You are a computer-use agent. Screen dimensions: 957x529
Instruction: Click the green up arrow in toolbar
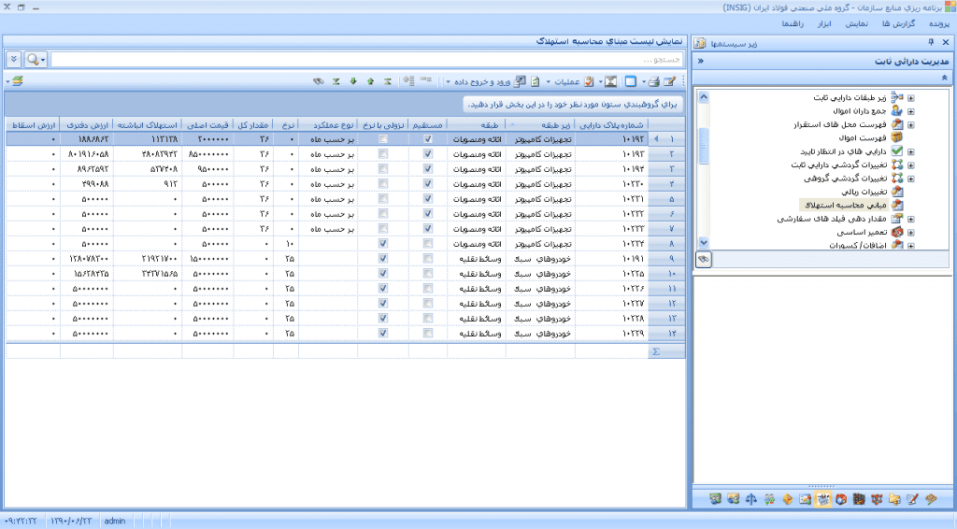point(371,81)
